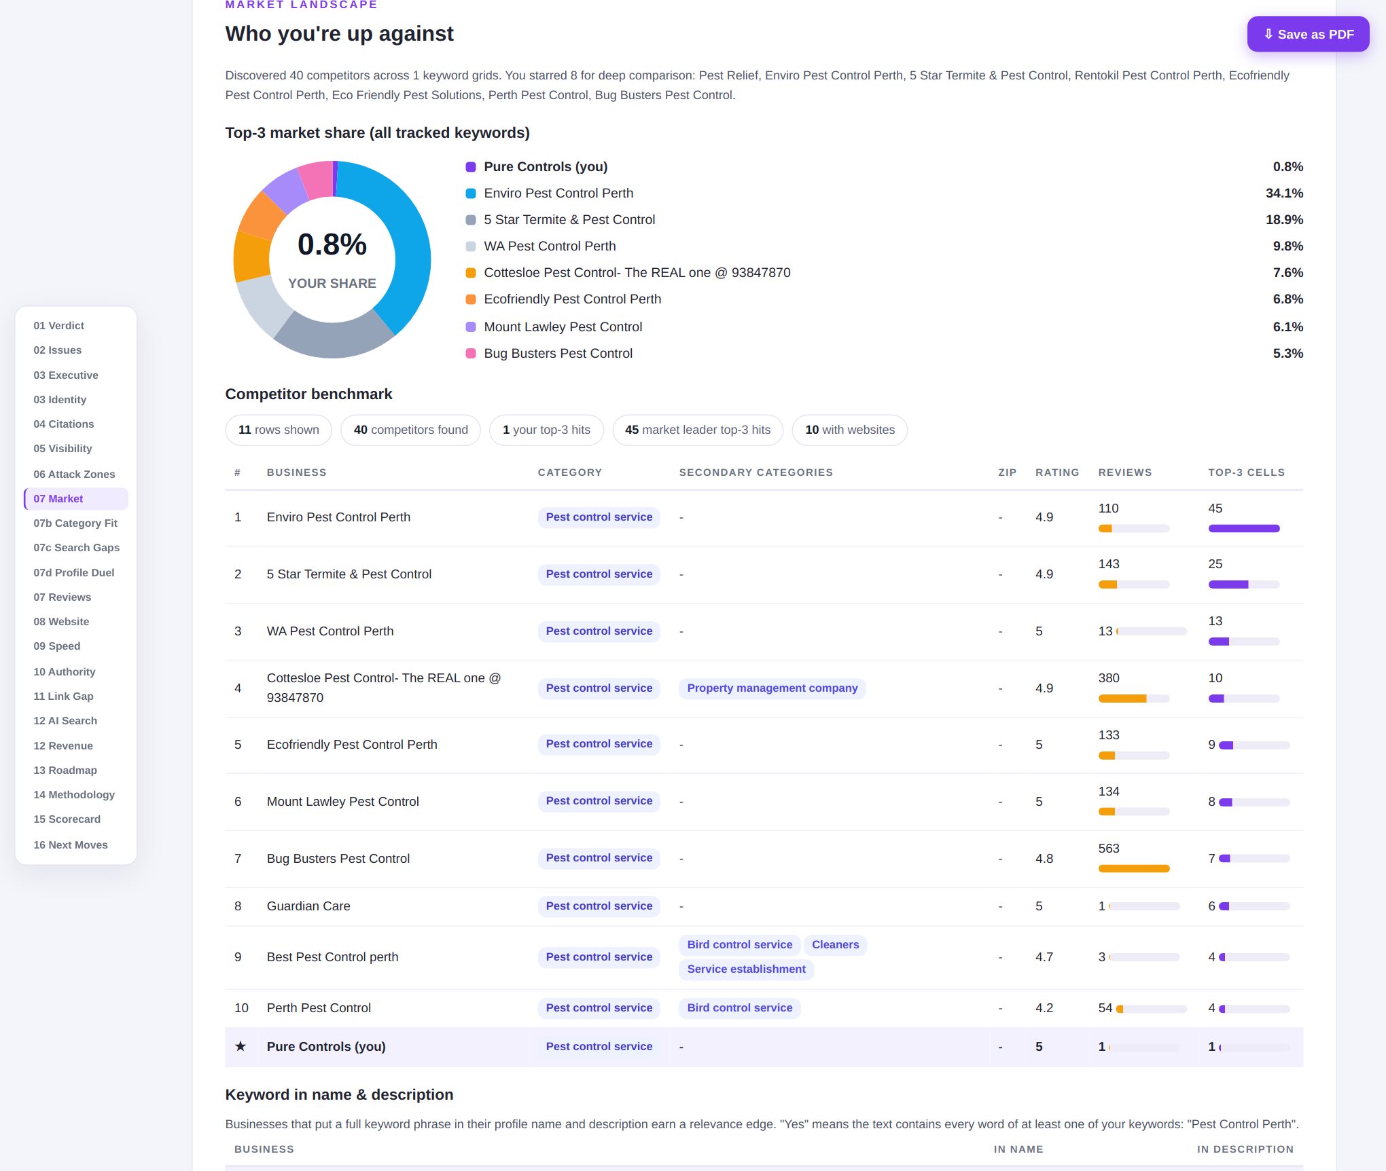The height and width of the screenshot is (1171, 1386).
Task: Click the Cleaners secondary category tag
Action: click(835, 945)
